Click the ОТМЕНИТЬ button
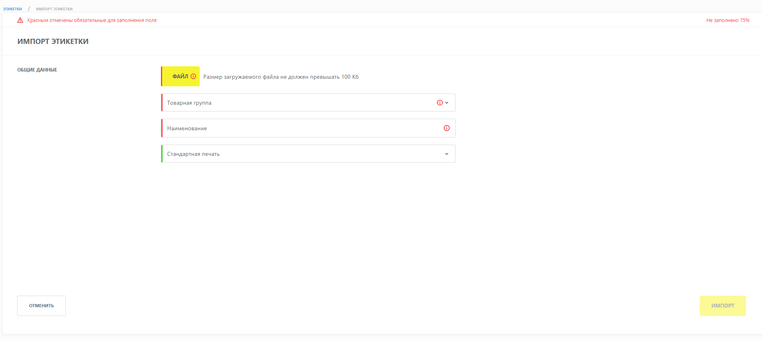This screenshot has width=762, height=340. coord(42,306)
